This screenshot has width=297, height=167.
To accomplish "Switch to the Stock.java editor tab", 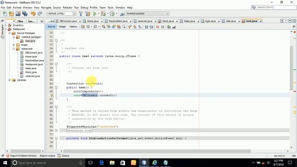I will pos(168,21).
